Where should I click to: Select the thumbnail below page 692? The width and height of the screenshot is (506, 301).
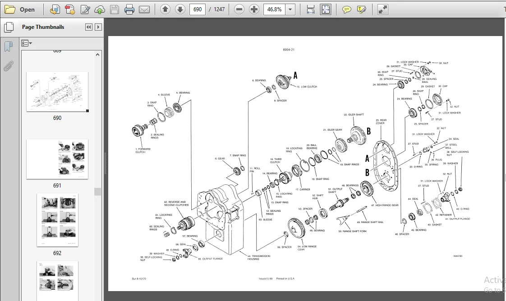coord(57,281)
